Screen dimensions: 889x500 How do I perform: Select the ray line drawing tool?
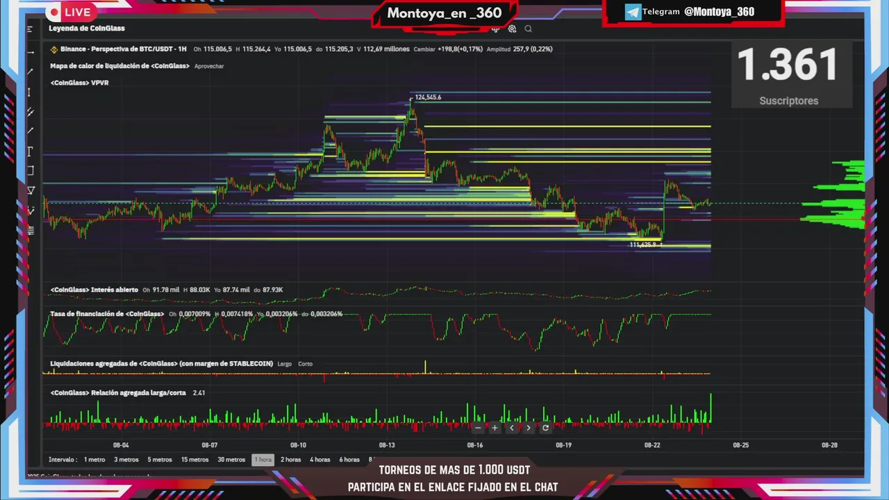coord(30,131)
